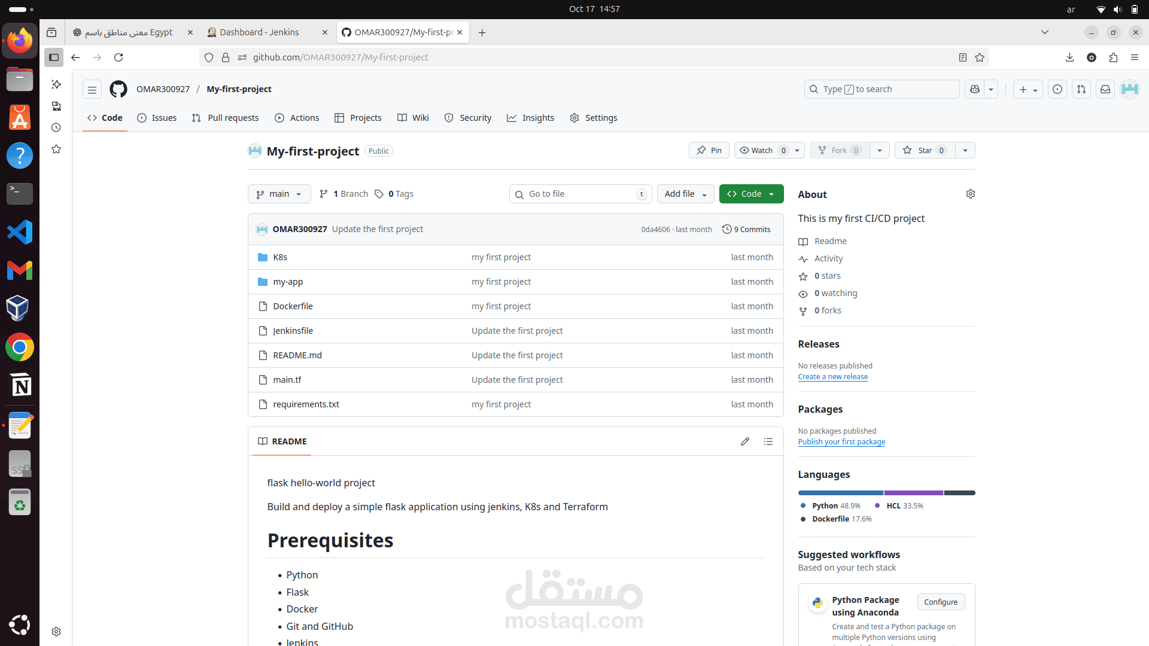Toggle the Firefox sidebar button
Viewport: 1149px width, 646px height.
(54, 57)
